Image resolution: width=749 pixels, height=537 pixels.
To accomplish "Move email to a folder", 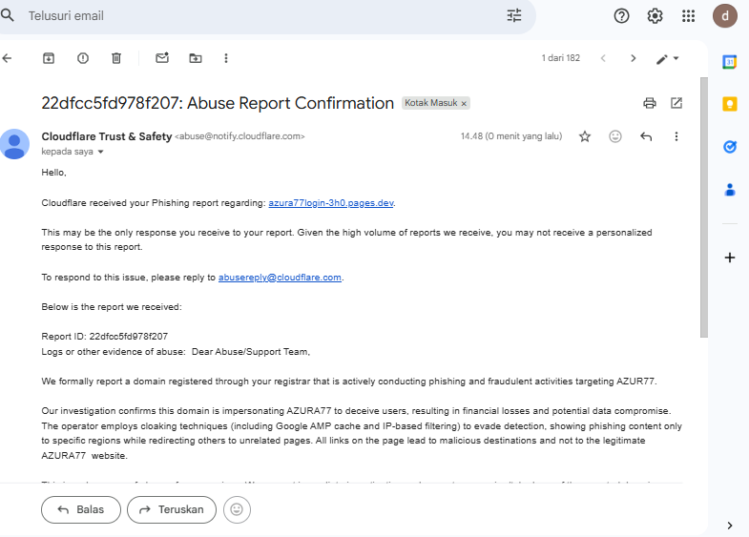I will click(x=196, y=58).
